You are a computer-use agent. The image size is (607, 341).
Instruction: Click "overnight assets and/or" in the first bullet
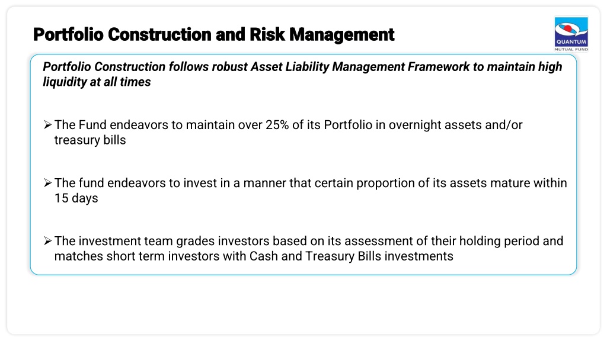[456, 125]
